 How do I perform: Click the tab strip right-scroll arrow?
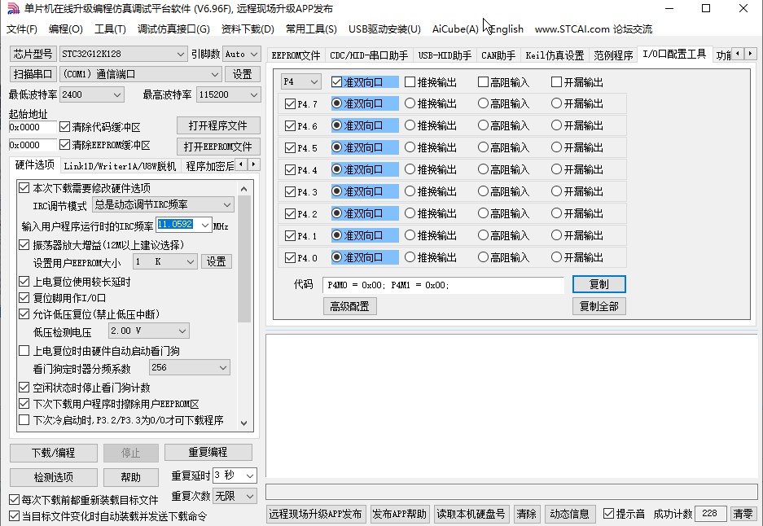pyautogui.click(x=750, y=53)
